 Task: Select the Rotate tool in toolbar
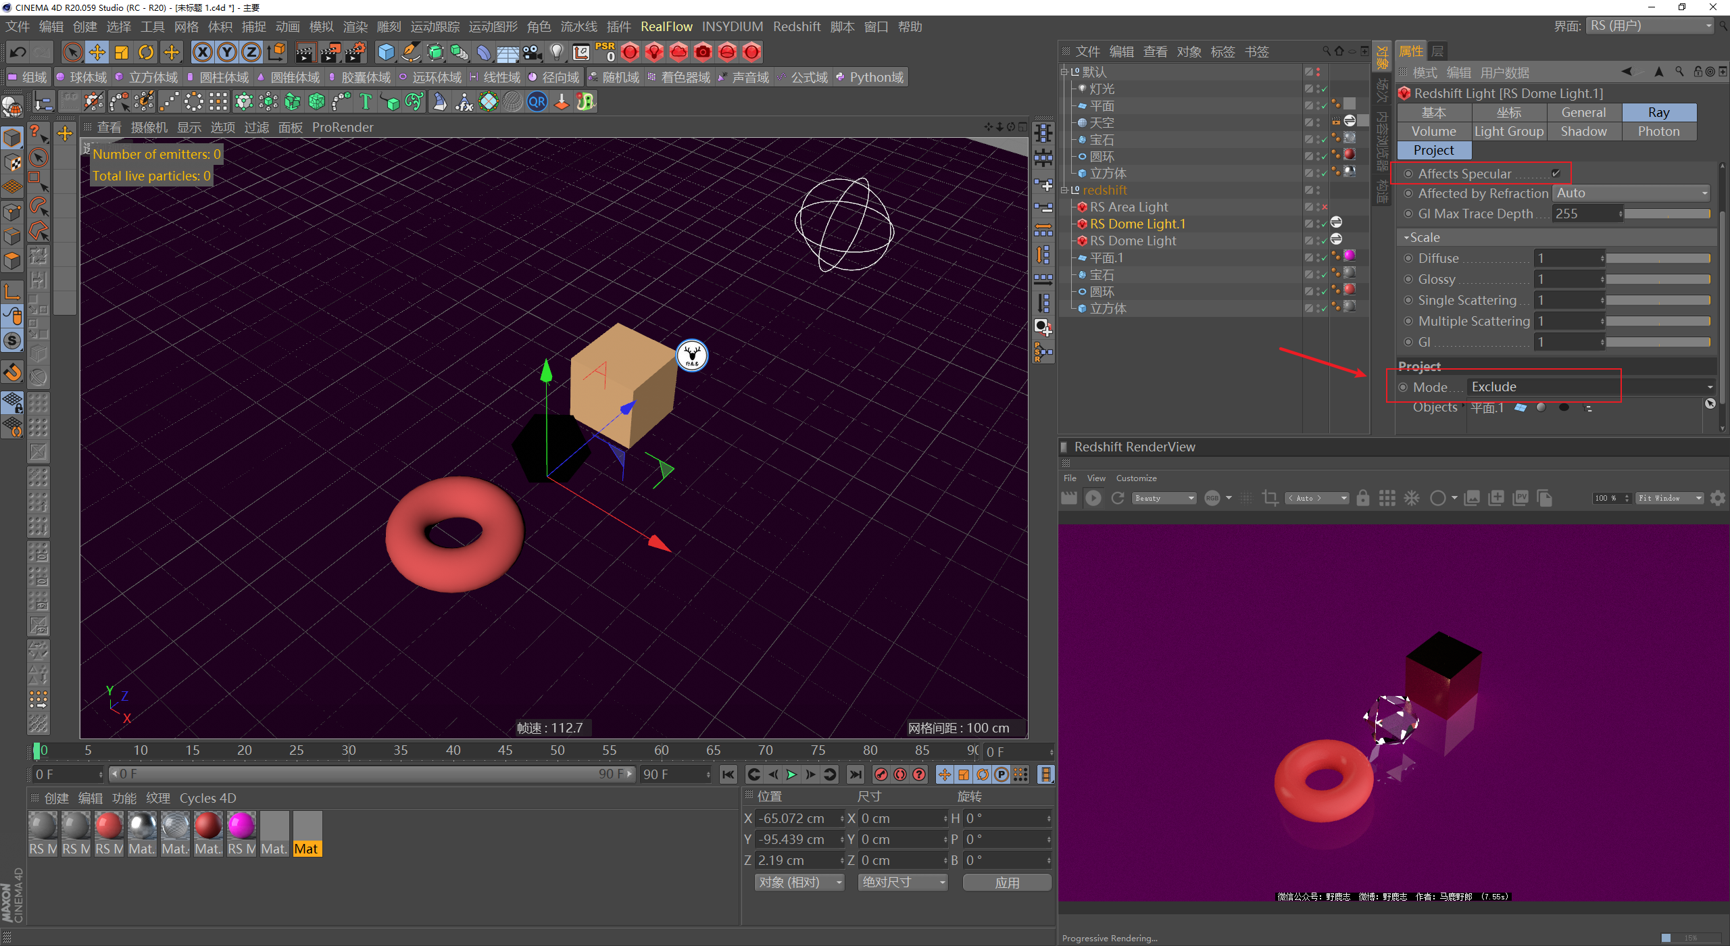[146, 52]
